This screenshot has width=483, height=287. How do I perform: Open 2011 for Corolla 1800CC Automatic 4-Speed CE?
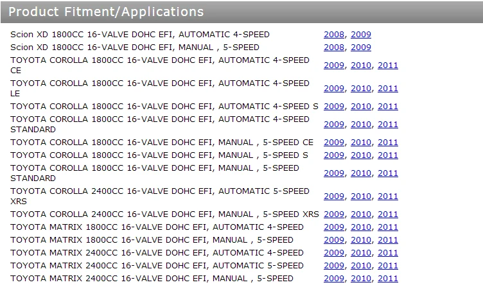[388, 65]
